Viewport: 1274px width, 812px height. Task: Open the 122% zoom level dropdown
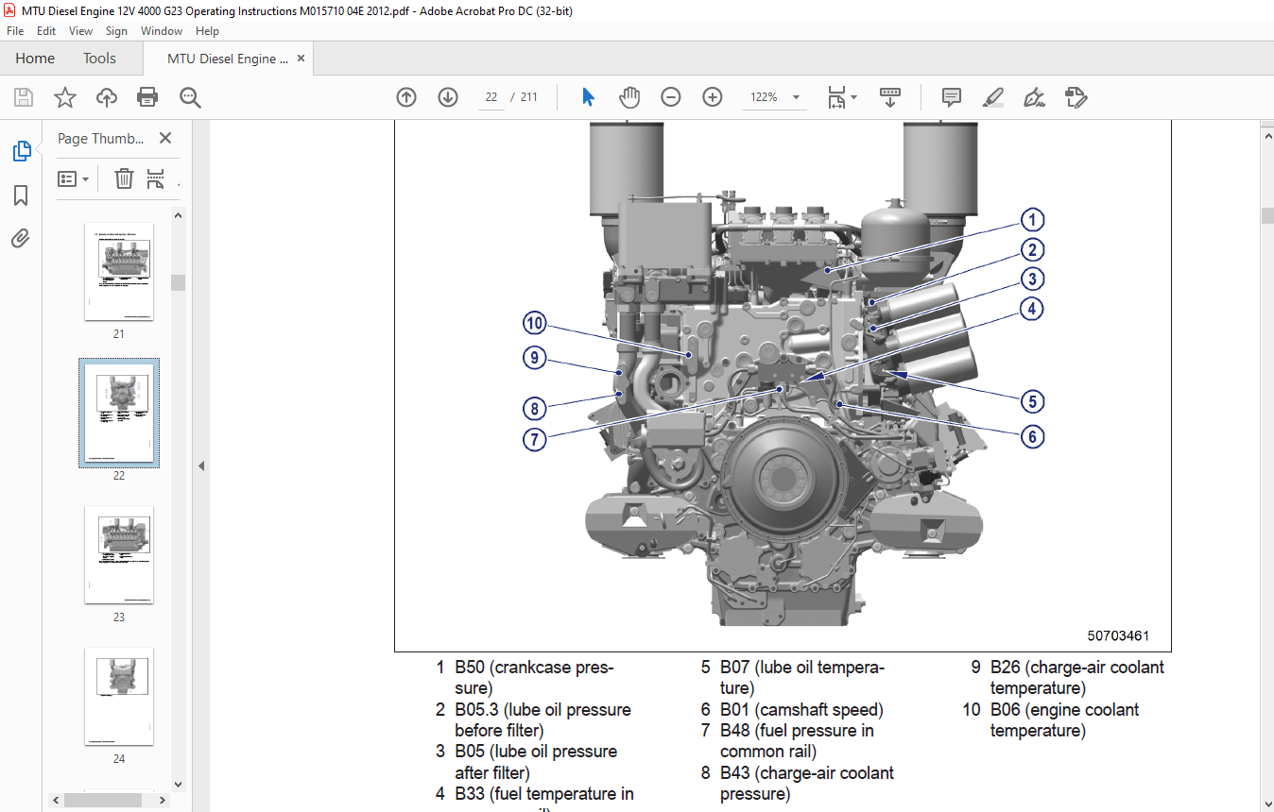(x=796, y=97)
